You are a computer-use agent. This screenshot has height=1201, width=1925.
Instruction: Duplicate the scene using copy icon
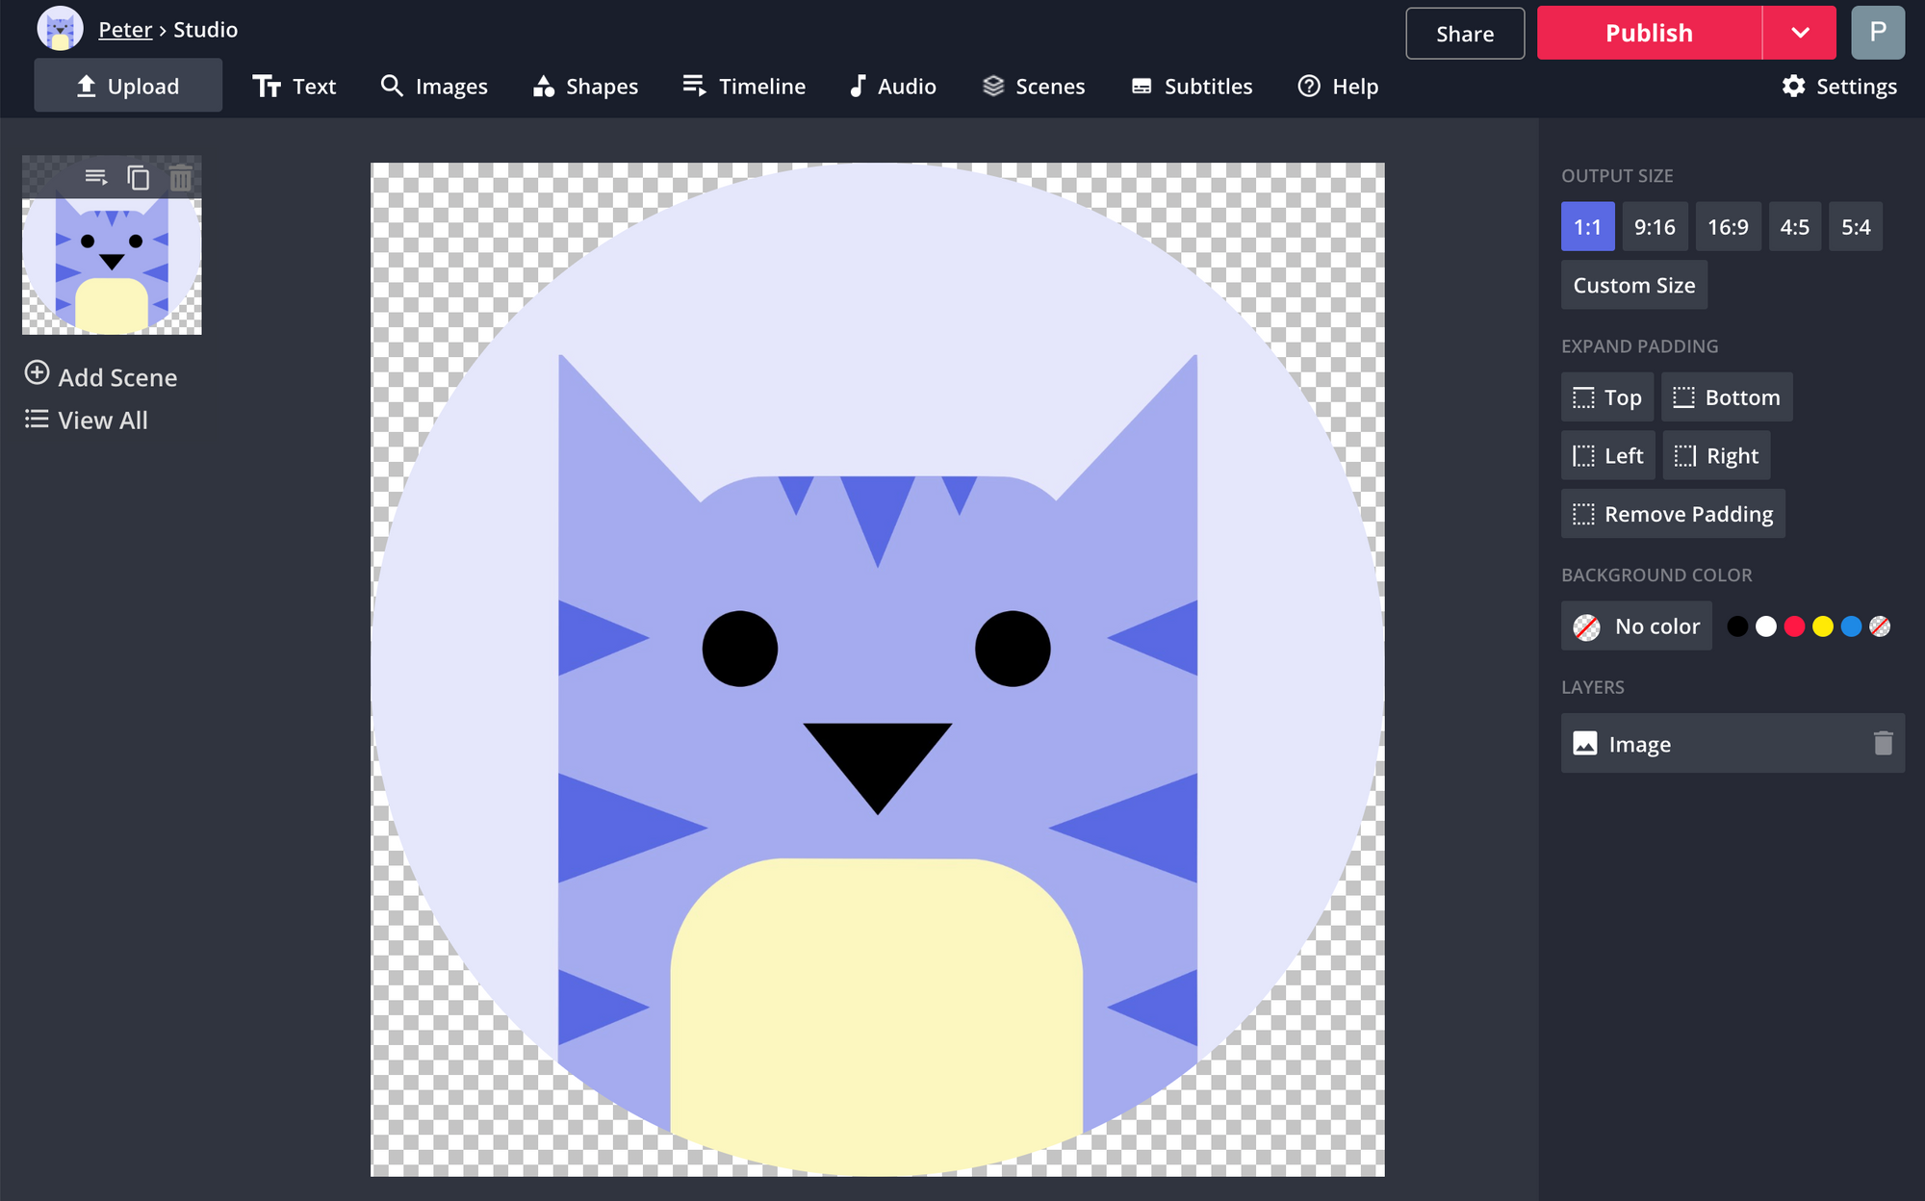(x=139, y=177)
